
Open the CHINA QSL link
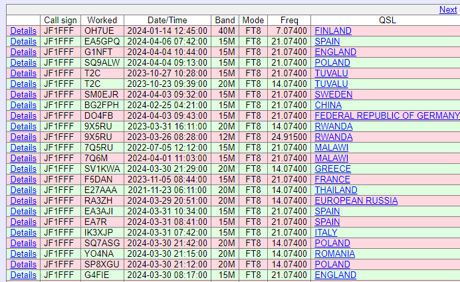pyautogui.click(x=328, y=106)
